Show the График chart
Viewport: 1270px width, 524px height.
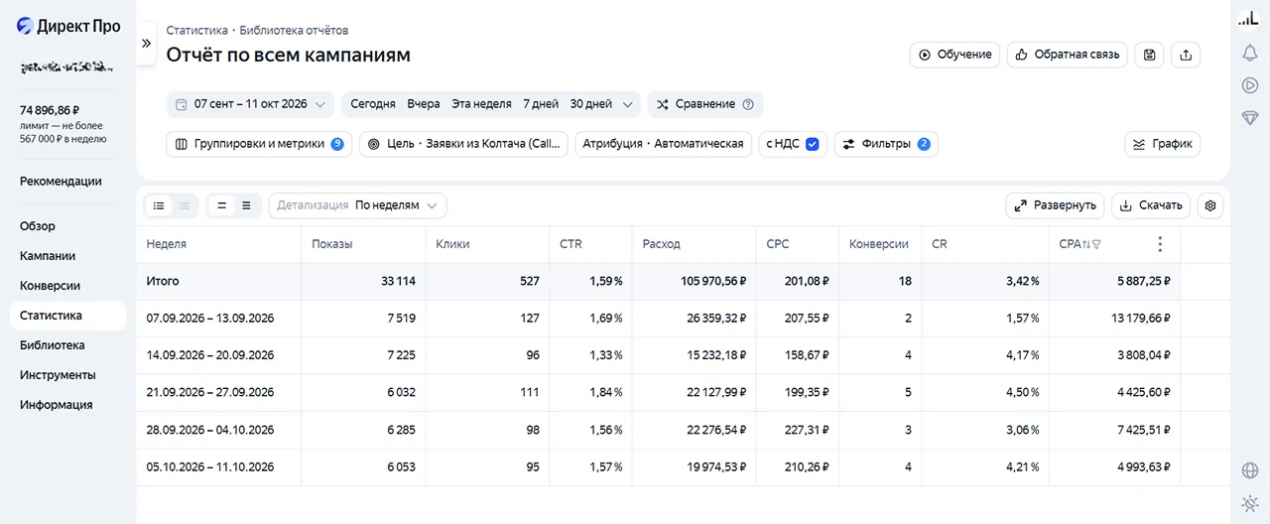tap(1162, 144)
